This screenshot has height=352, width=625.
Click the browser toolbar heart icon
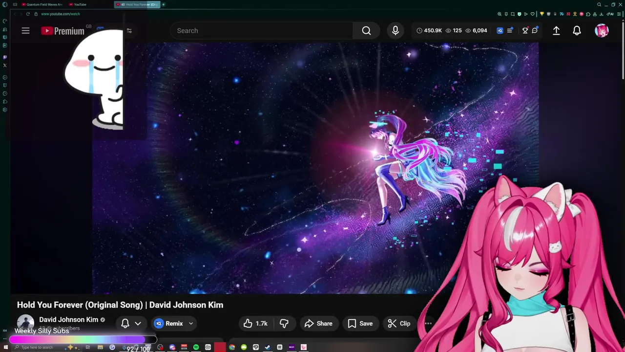533,14
